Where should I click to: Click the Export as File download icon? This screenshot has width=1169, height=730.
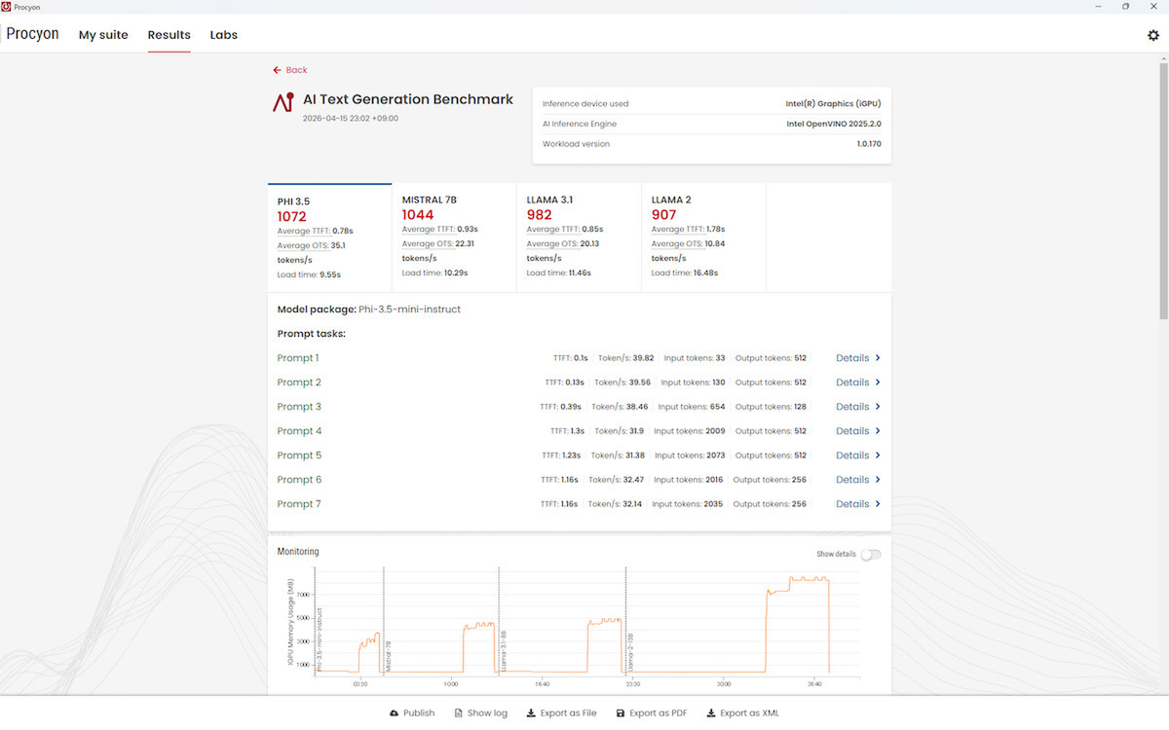pos(531,713)
